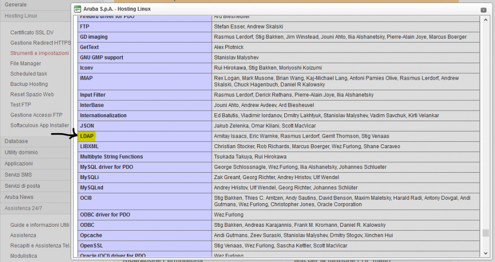Open the Modulistica link
The height and width of the screenshot is (262, 495).
point(24,256)
